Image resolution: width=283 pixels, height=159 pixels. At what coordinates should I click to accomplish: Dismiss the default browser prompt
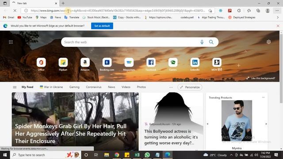(x=278, y=26)
